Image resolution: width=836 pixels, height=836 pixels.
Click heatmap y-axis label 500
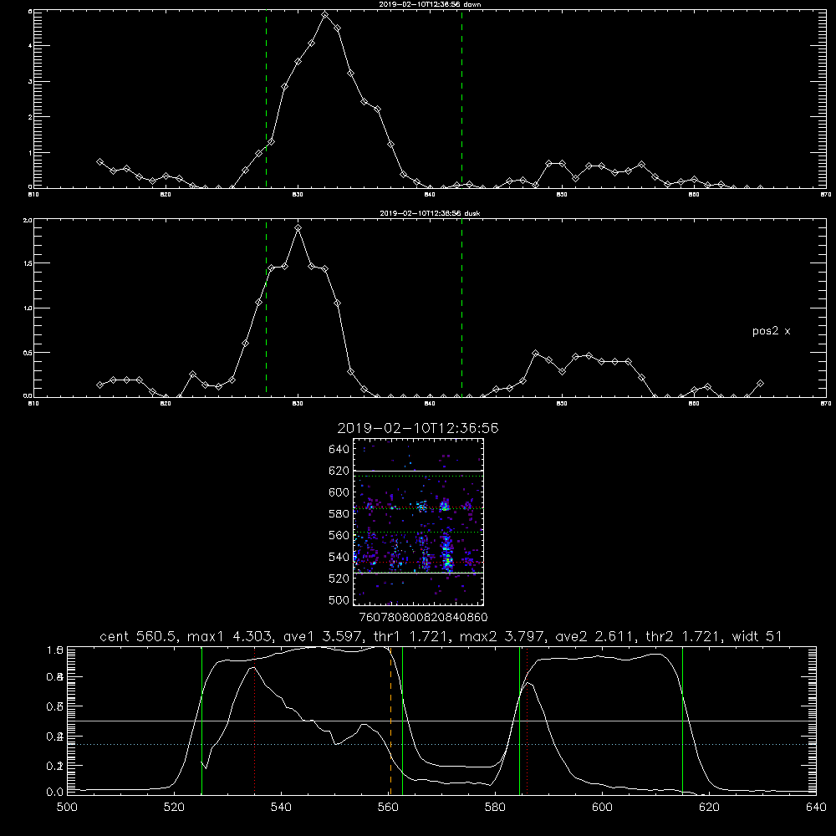[x=339, y=600]
